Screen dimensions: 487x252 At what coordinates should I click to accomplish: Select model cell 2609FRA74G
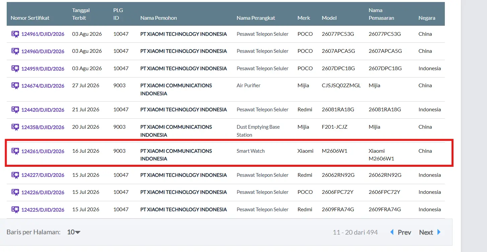pyautogui.click(x=338, y=210)
